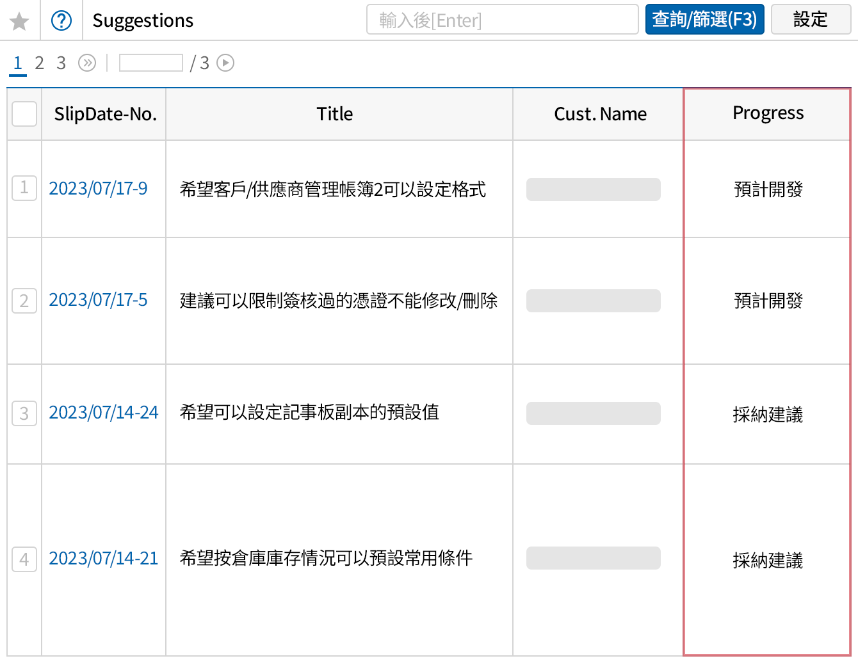Image resolution: width=858 pixels, height=663 pixels.
Task: Jump to last page with double-arrow icon
Action: click(87, 63)
